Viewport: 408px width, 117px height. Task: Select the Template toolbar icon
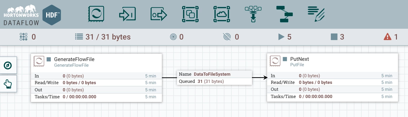coord(284,14)
